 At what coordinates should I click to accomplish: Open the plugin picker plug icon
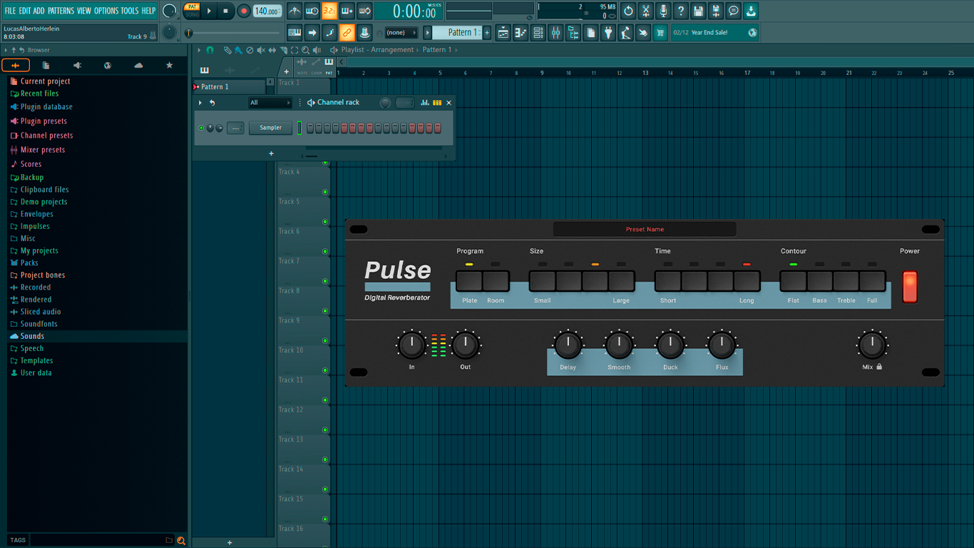[608, 32]
